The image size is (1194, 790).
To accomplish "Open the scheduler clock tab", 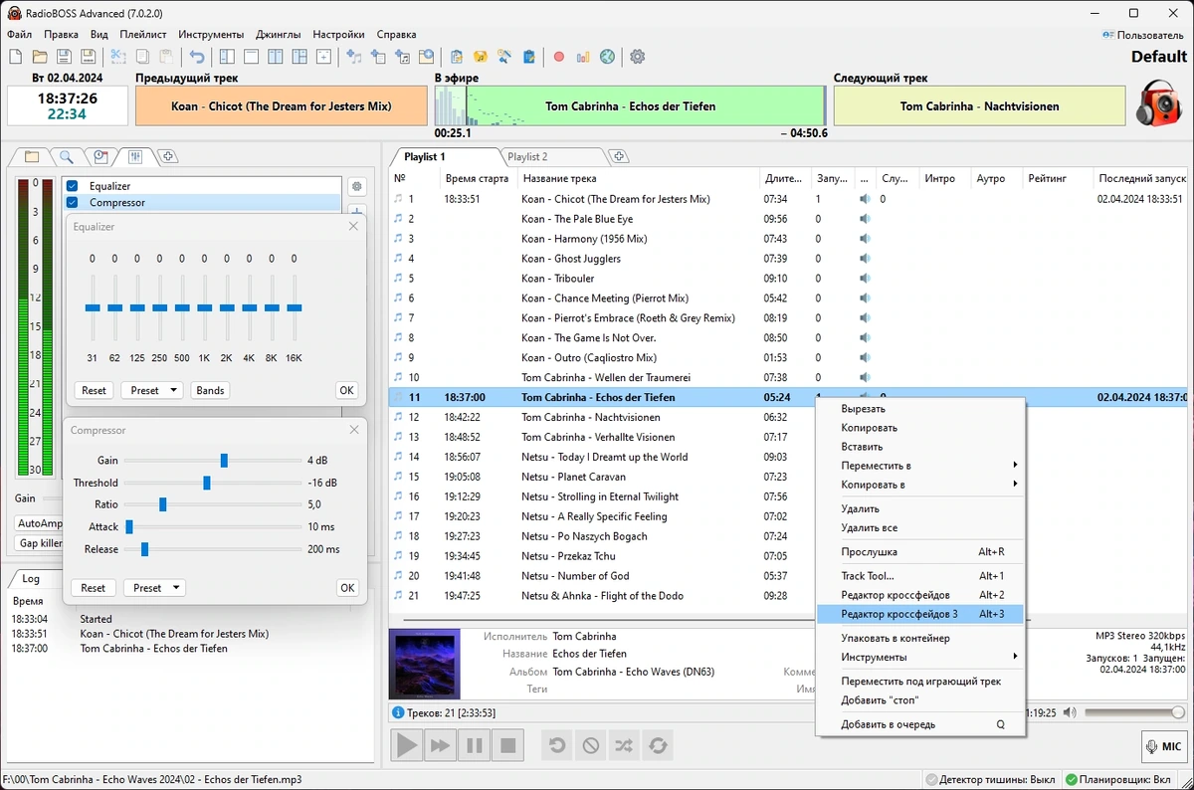I will point(100,156).
